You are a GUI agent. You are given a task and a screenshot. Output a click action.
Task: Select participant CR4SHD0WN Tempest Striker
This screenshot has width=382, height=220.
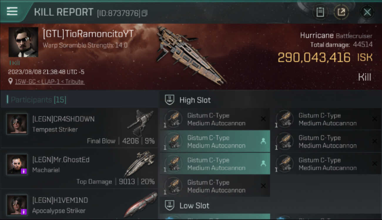(79, 128)
